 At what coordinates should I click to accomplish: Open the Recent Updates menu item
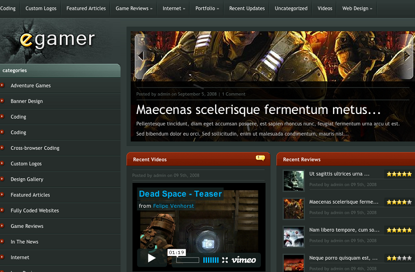click(247, 8)
